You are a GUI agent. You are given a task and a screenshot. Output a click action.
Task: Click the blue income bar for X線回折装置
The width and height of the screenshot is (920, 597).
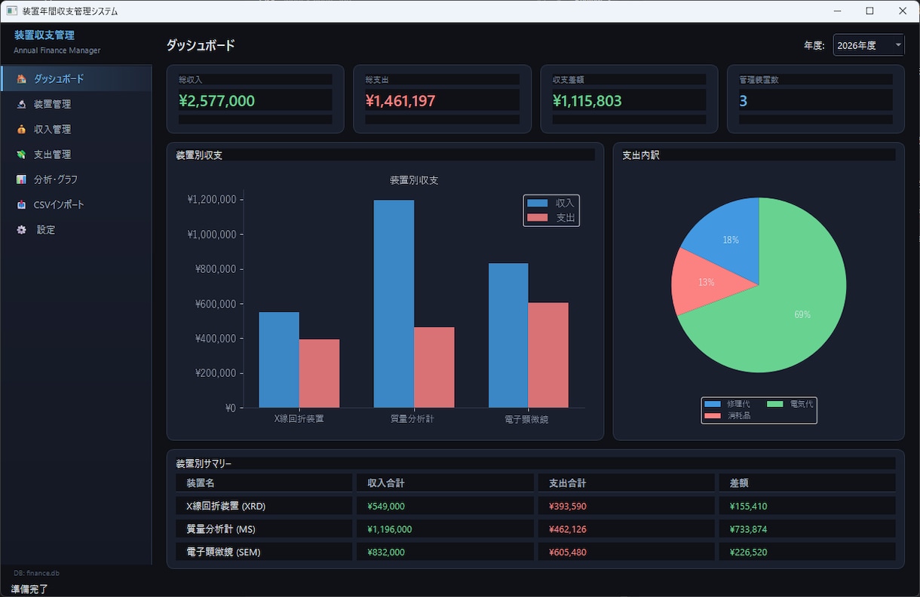coord(279,360)
